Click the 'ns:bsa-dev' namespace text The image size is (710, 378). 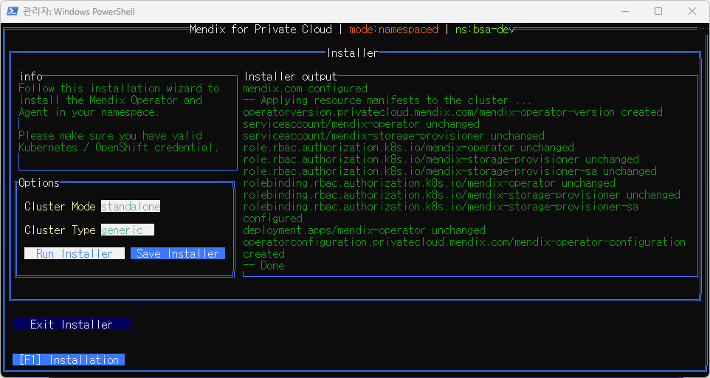pyautogui.click(x=485, y=30)
